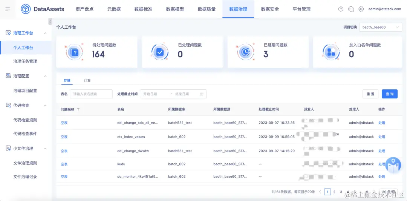Click the 已延期问题数 clock icon

(245, 52)
